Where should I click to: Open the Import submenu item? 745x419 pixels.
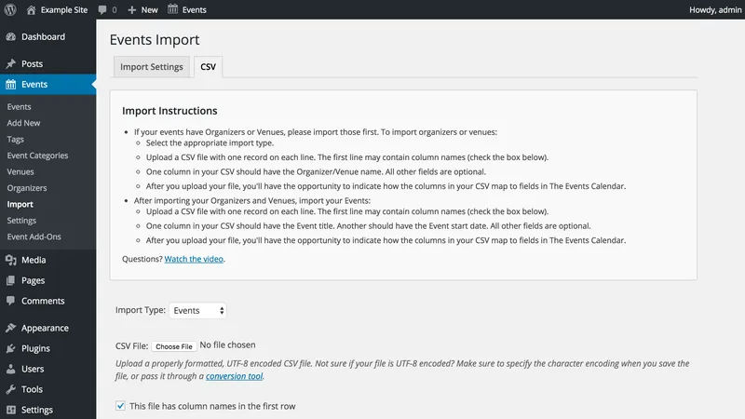(20, 204)
